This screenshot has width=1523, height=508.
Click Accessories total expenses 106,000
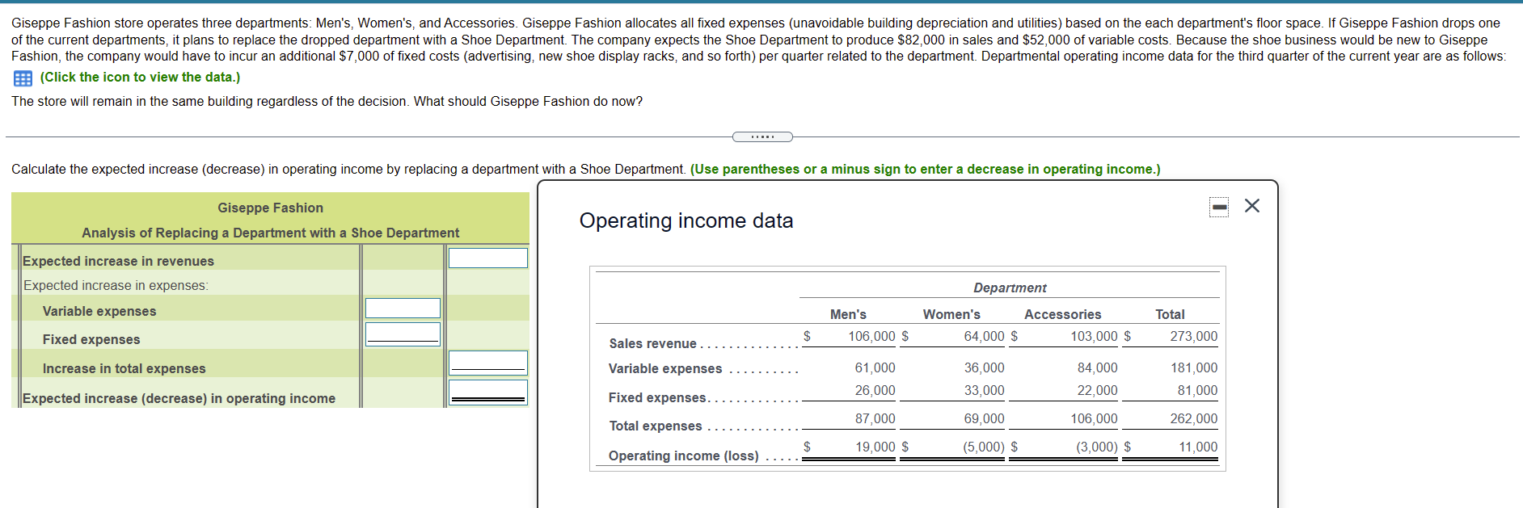click(x=1094, y=418)
